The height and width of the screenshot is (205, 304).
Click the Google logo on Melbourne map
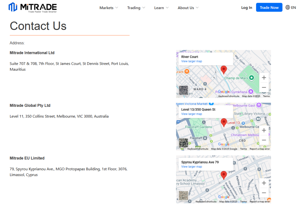click(224, 144)
